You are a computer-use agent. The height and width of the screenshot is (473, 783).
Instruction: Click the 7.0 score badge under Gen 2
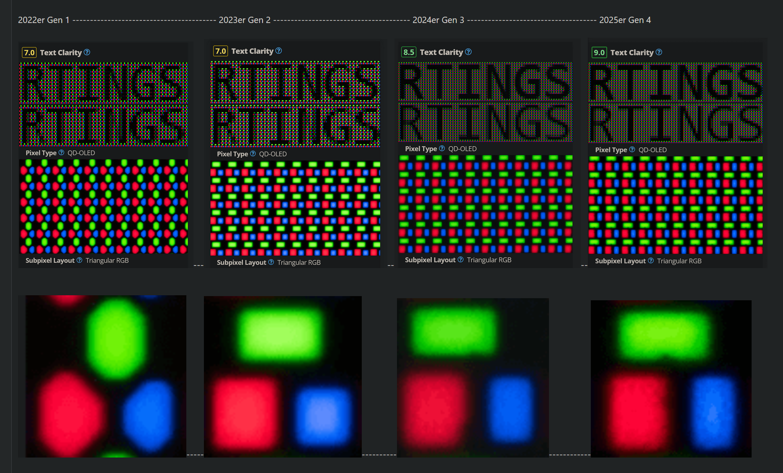click(x=221, y=51)
